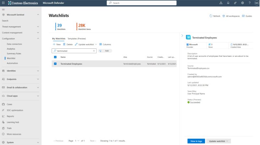
Task: Open Data connectors in sidebar
Action: pyautogui.click(x=14, y=44)
